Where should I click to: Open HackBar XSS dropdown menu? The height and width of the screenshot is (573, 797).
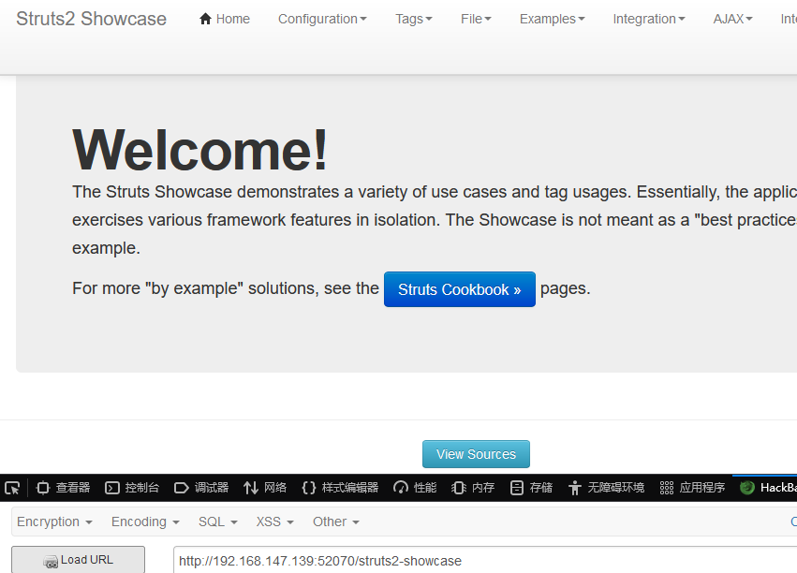coord(275,522)
